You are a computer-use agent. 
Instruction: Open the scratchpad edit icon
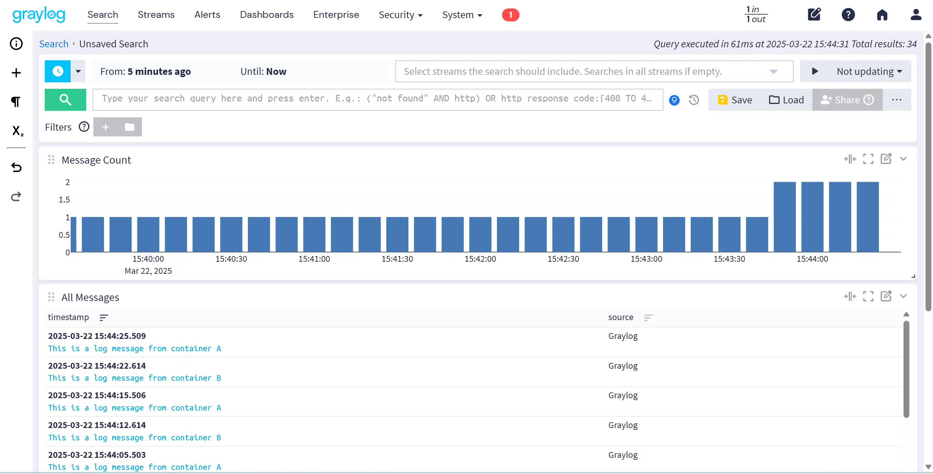(814, 15)
